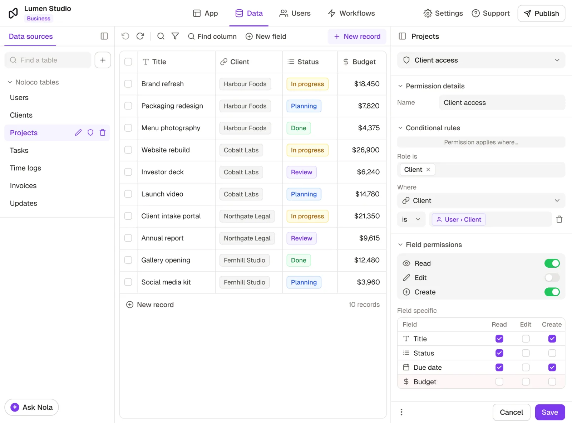Click the Lumen Studio logo icon
The image size is (572, 423).
[13, 13]
